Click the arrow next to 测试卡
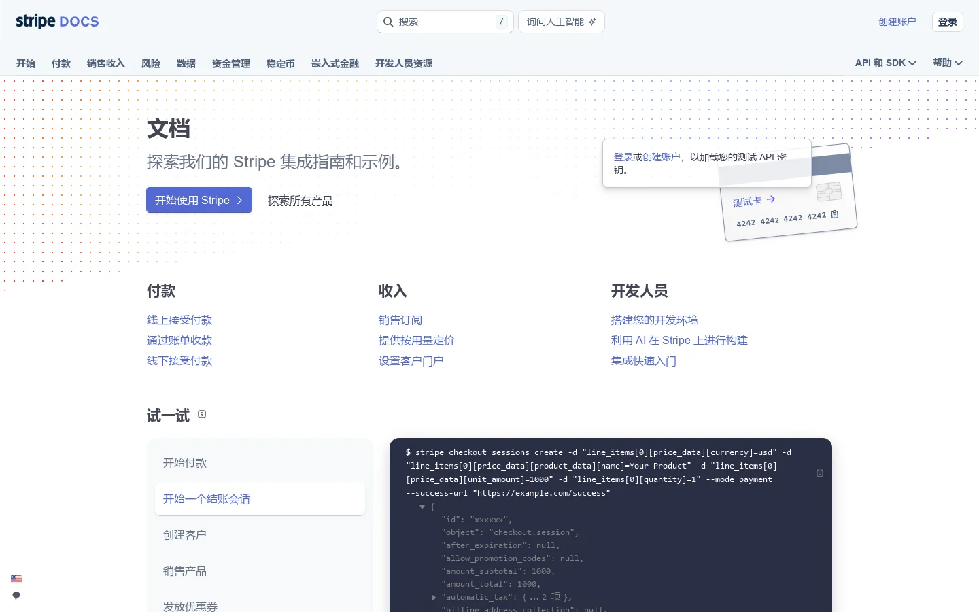The width and height of the screenshot is (979, 612). click(771, 199)
